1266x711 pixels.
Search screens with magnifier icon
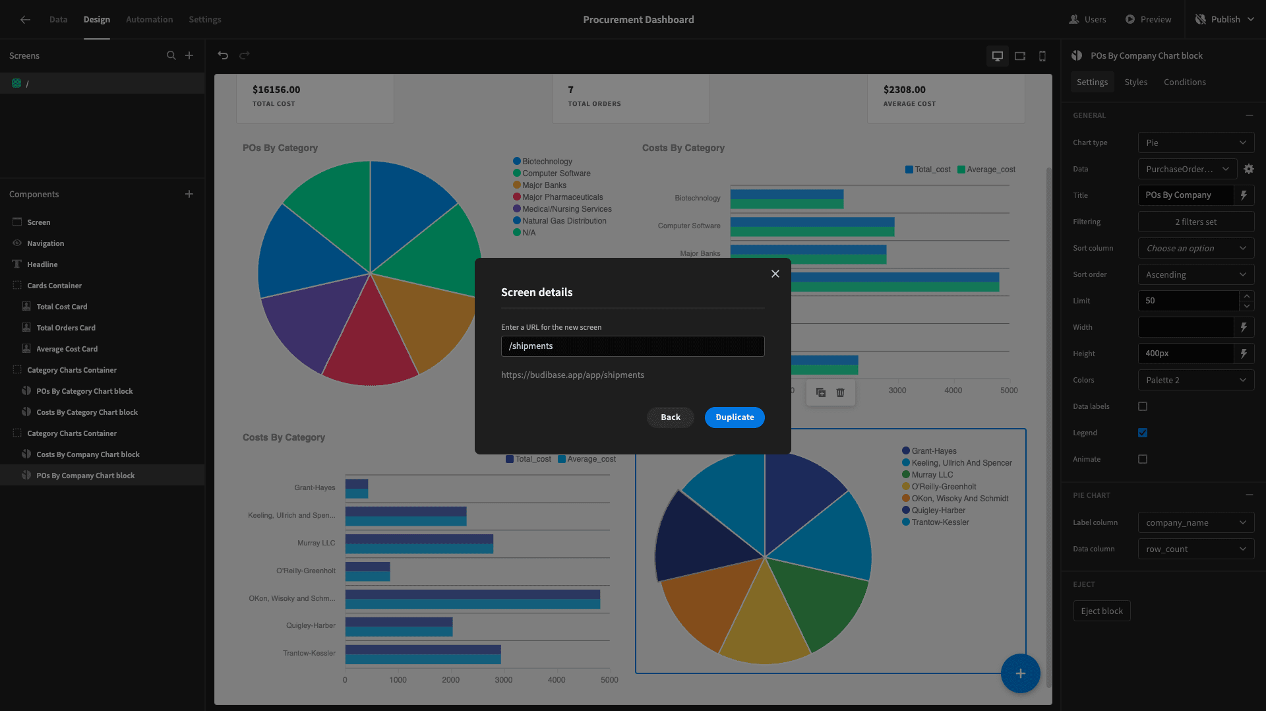tap(171, 55)
